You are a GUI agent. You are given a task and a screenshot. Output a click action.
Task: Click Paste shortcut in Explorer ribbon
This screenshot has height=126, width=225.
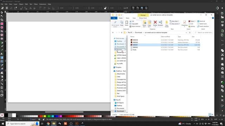point(135,27)
